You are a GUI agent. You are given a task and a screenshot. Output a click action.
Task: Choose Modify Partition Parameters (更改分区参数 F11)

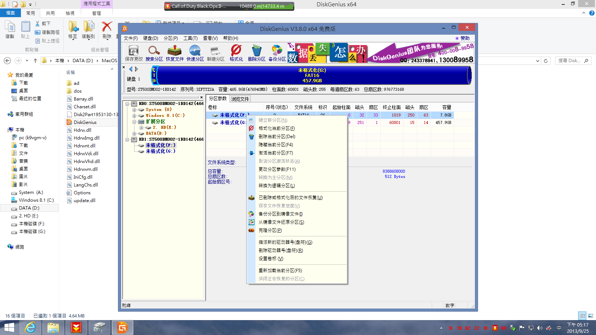tap(297, 169)
